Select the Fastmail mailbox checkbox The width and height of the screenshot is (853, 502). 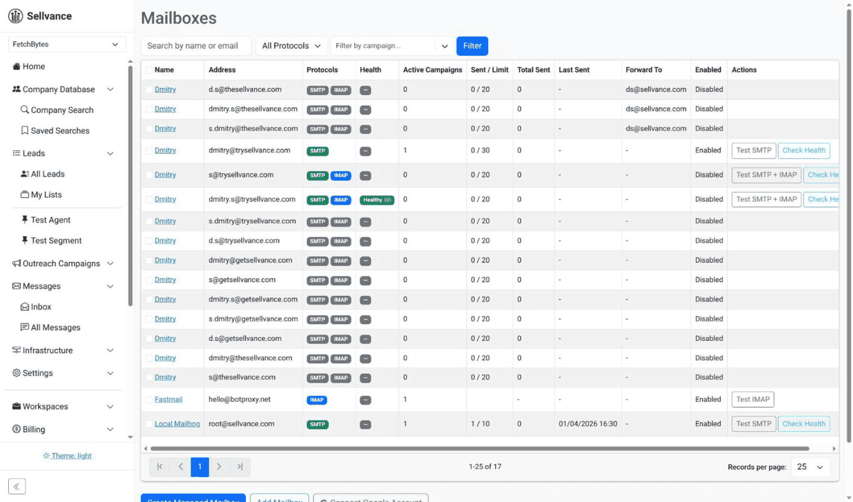(149, 400)
